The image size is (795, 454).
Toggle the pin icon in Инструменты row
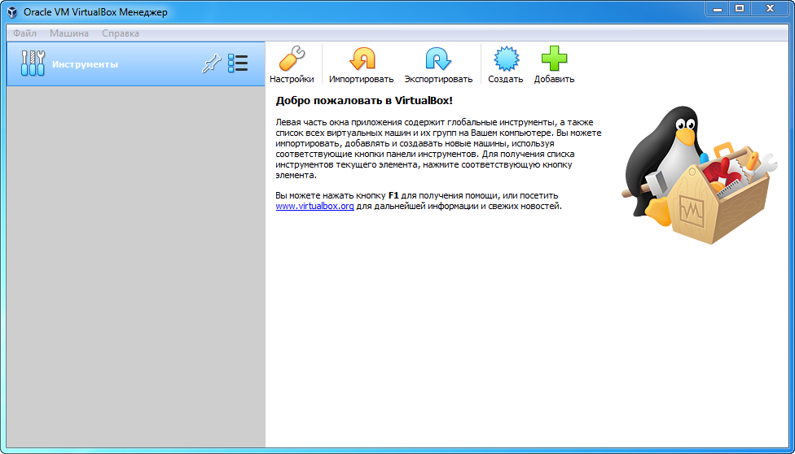pos(211,64)
